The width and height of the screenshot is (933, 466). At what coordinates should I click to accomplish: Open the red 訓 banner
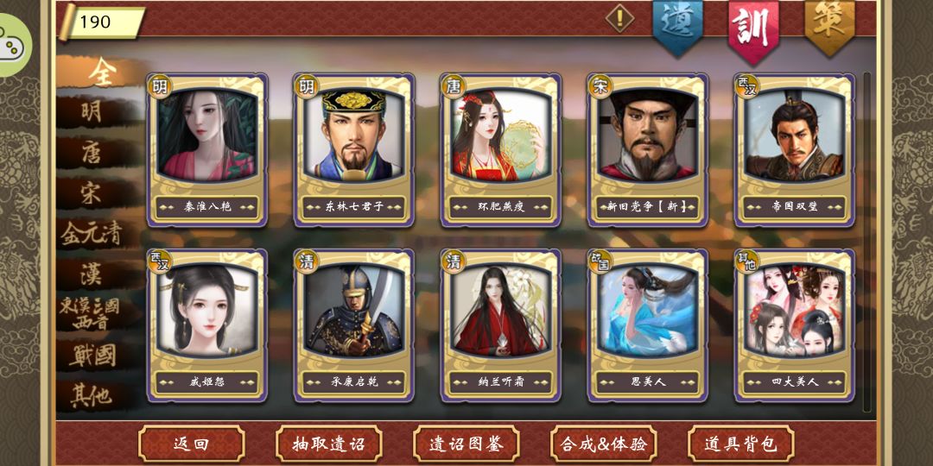pyautogui.click(x=753, y=30)
